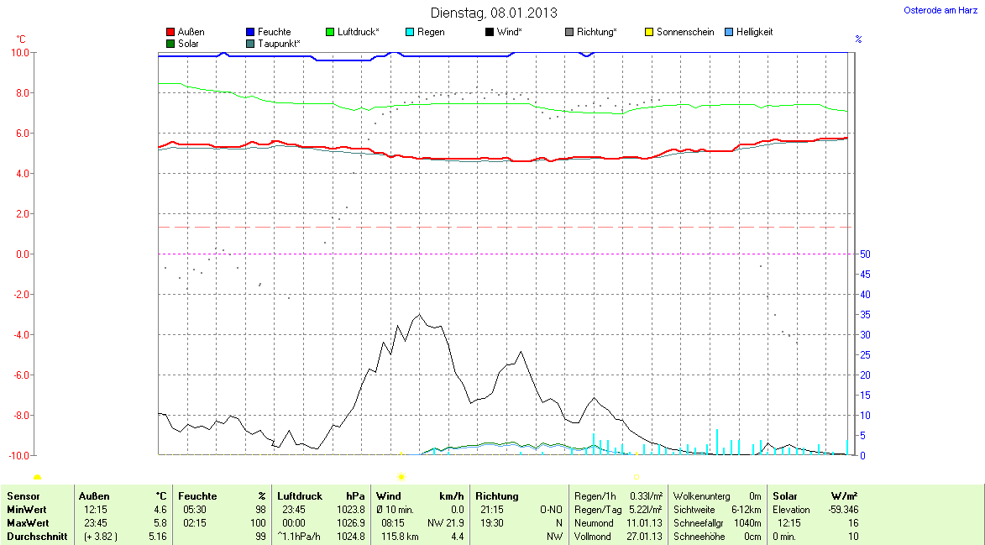The image size is (985, 545).
Task: Click the °C temperature axis label
Action: (x=22, y=39)
